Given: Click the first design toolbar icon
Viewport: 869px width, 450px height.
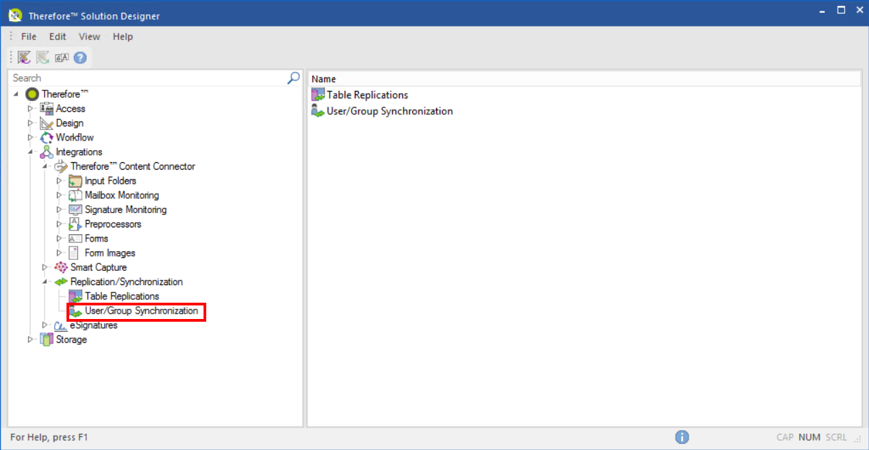Looking at the screenshot, I should [x=24, y=58].
